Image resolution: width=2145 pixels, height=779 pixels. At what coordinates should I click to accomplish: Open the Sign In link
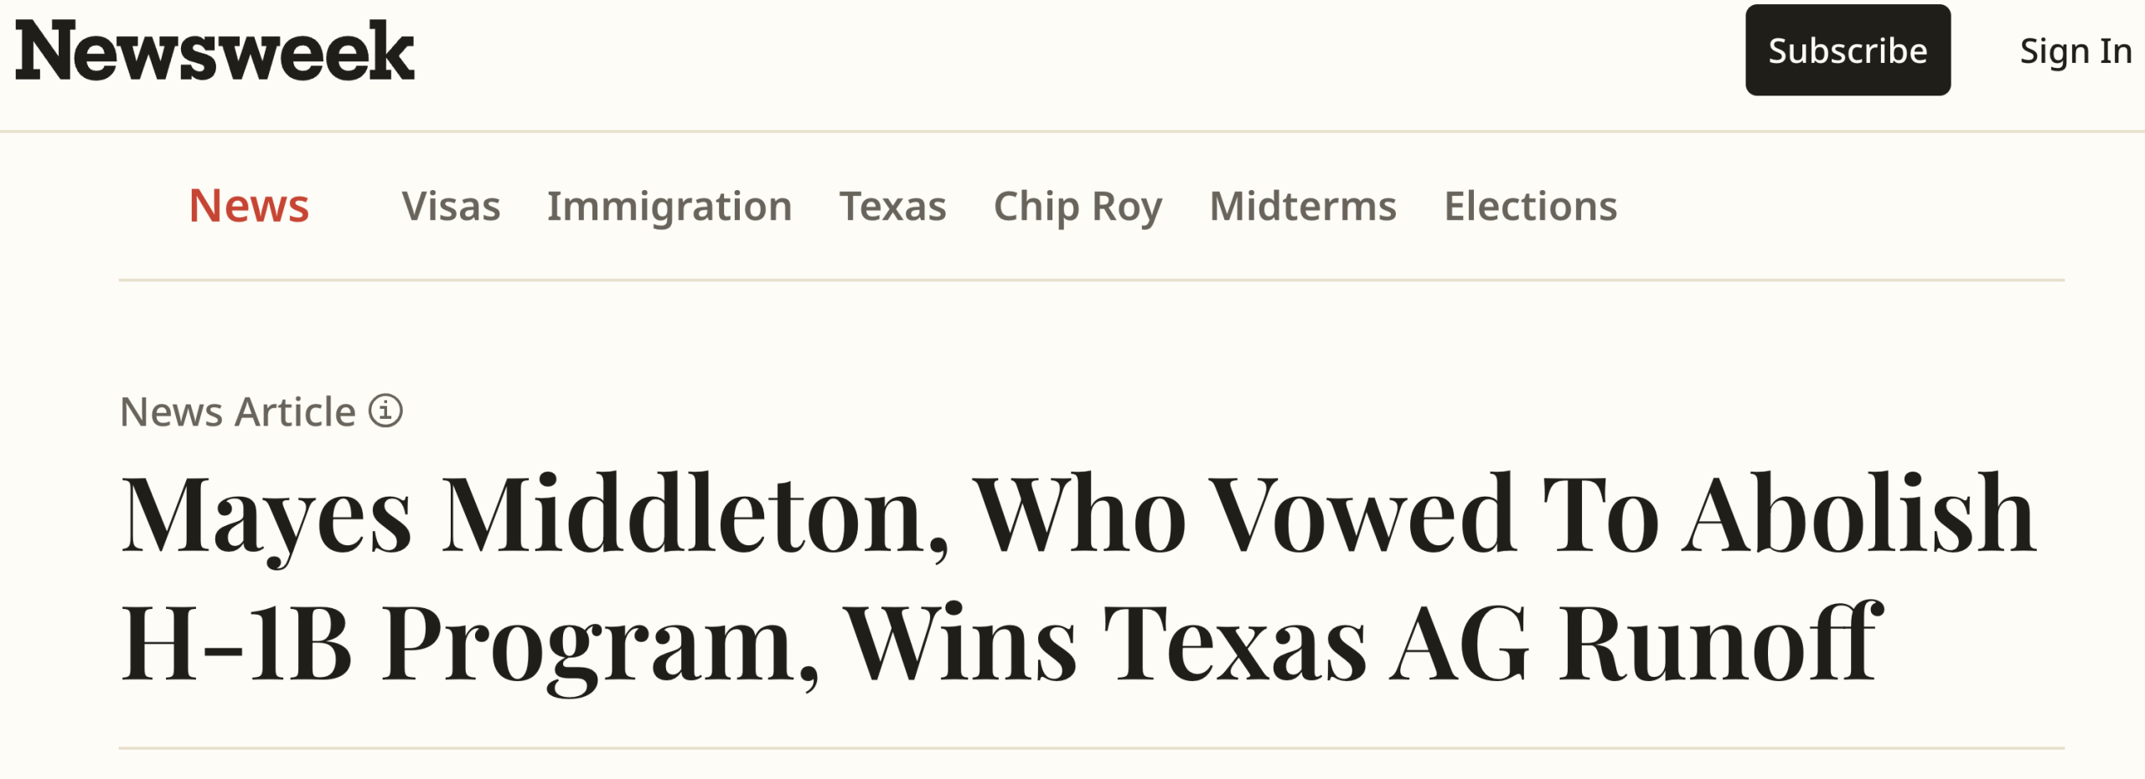[2075, 51]
